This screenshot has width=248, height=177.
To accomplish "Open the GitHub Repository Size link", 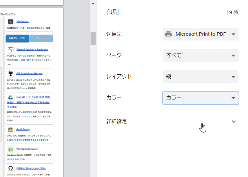I will click(x=31, y=168).
